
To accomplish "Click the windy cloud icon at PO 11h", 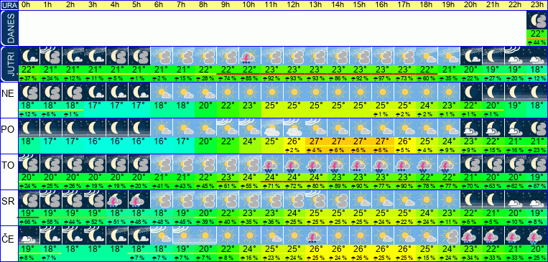I will [272, 128].
